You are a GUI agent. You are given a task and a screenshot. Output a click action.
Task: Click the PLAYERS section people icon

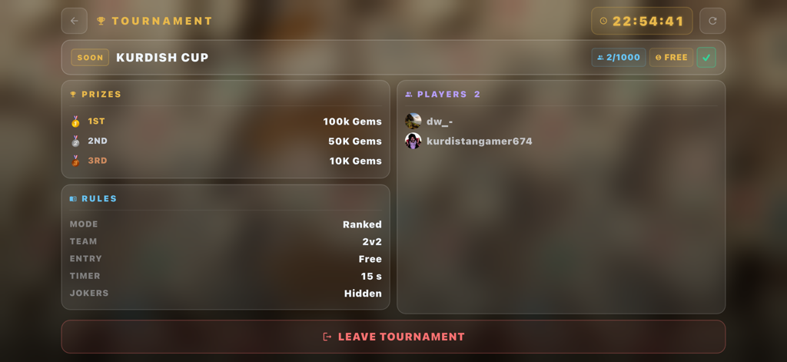click(409, 95)
